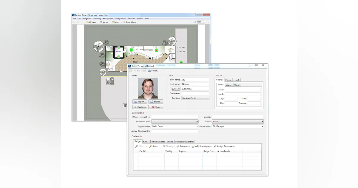358x188 pixels.
Task: Switch to the Support Documents tab
Action: [x=184, y=142]
